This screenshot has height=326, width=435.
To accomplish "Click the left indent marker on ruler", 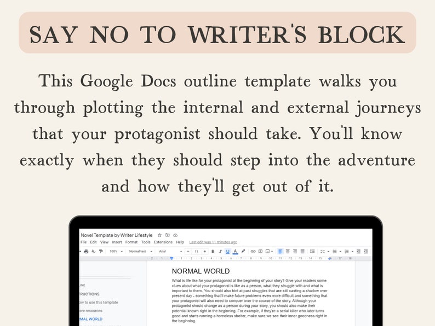I will 171,258.
